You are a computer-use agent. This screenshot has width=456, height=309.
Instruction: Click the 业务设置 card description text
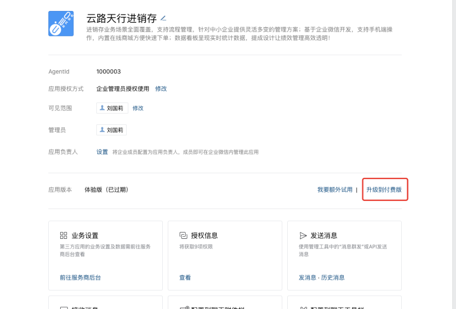[x=105, y=250]
